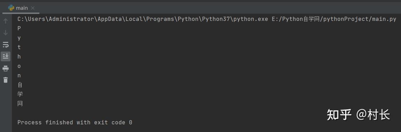Click the python.exe path in command line
The image size is (401, 132).
pyautogui.click(x=143, y=19)
